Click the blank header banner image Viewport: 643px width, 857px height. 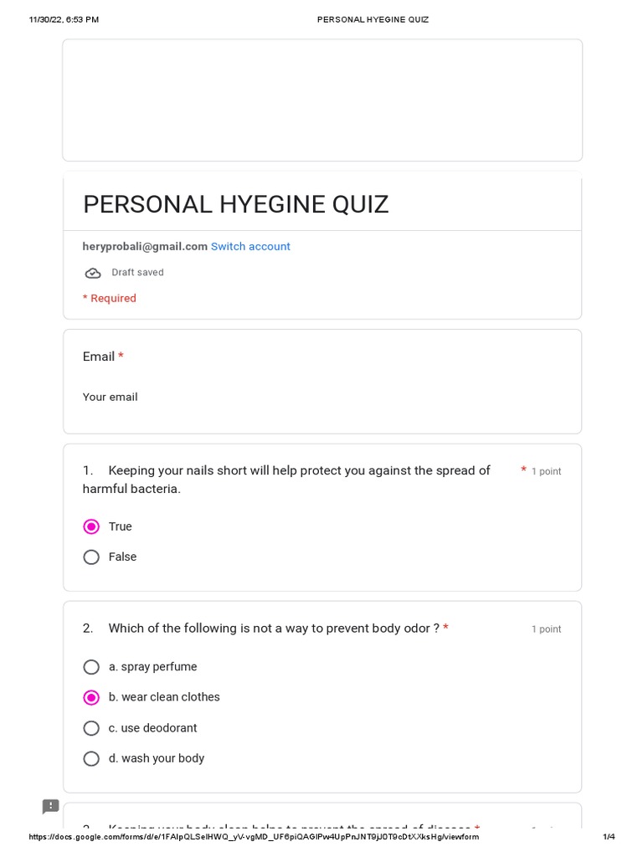click(x=322, y=100)
